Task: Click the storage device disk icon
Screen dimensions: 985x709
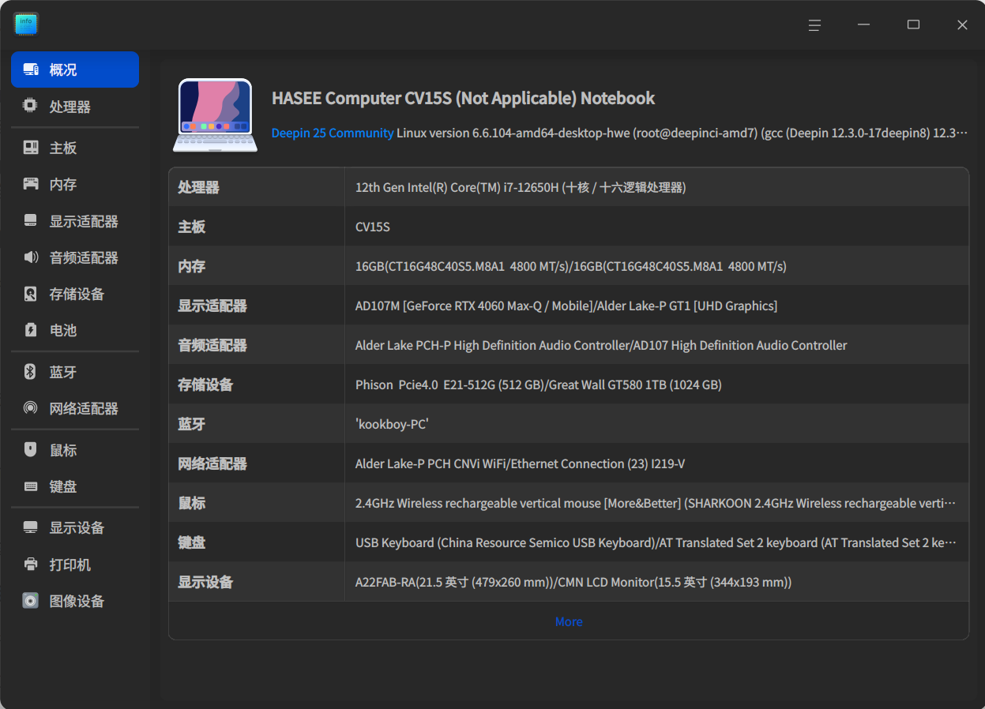Action: tap(31, 294)
